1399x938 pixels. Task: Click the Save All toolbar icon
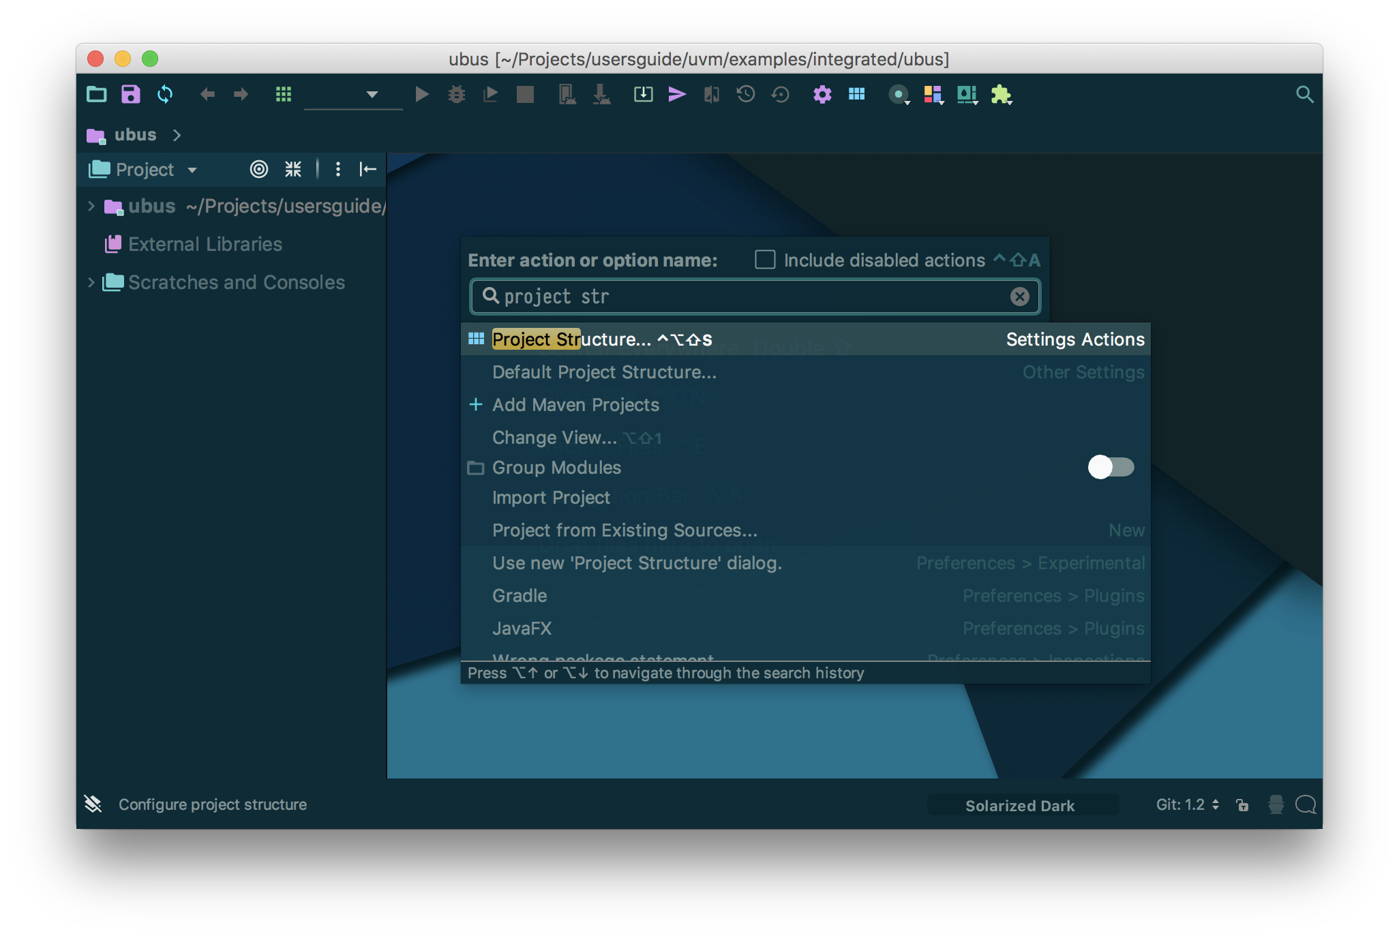pyautogui.click(x=130, y=94)
